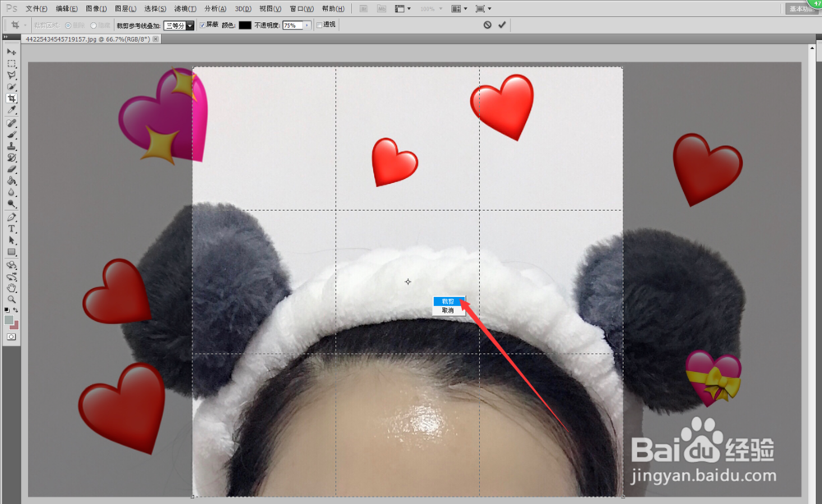The width and height of the screenshot is (822, 504).
Task: Select the Eraser tool
Action: (12, 169)
